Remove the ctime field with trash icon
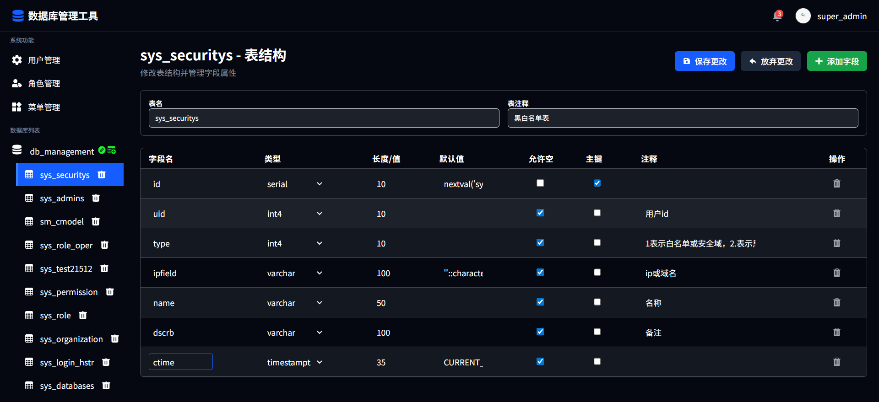This screenshot has height=402, width=879. 836,362
